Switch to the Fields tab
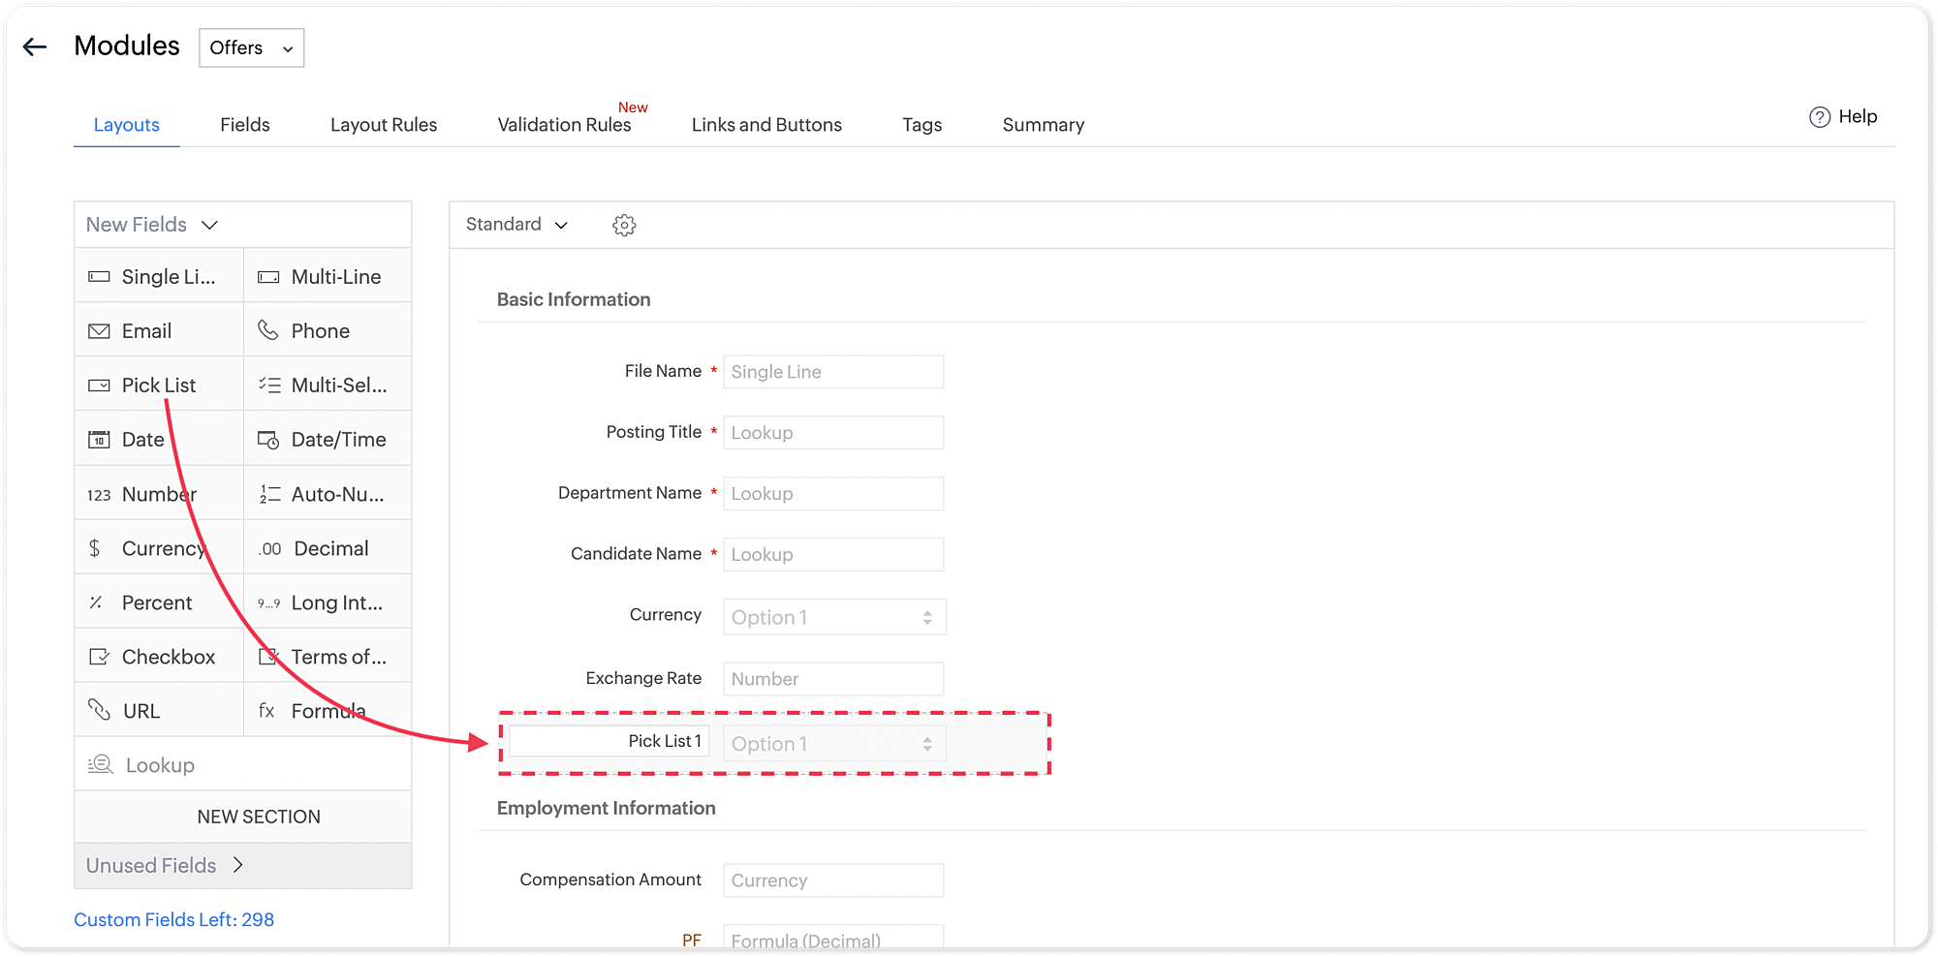The image size is (1938, 957). [244, 125]
